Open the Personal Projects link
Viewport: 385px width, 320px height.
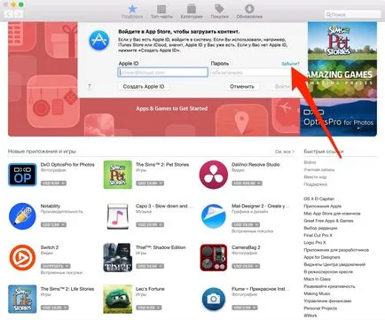coord(320,308)
